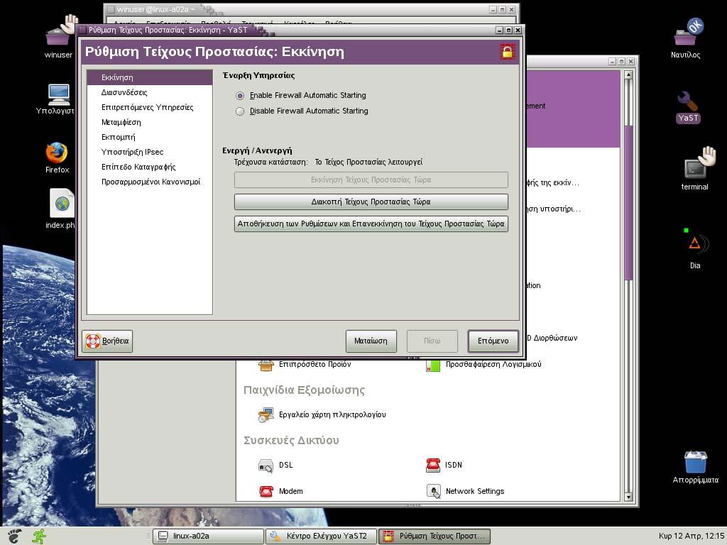Switch to Ρύθμιση Τείχους Προστασίας taskbar window

(434, 536)
